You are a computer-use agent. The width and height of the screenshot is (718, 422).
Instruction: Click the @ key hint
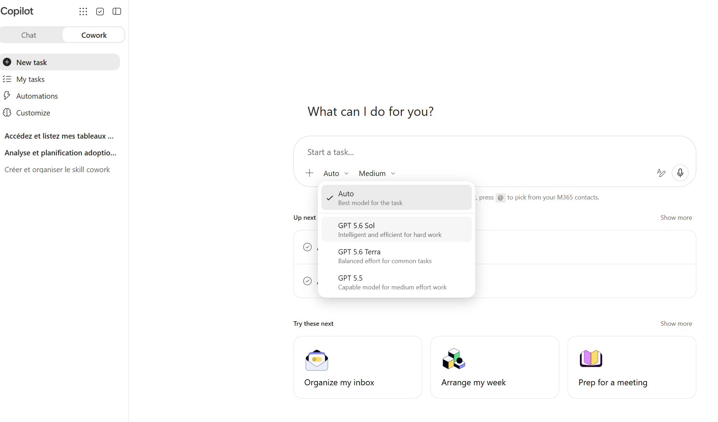[x=500, y=198]
